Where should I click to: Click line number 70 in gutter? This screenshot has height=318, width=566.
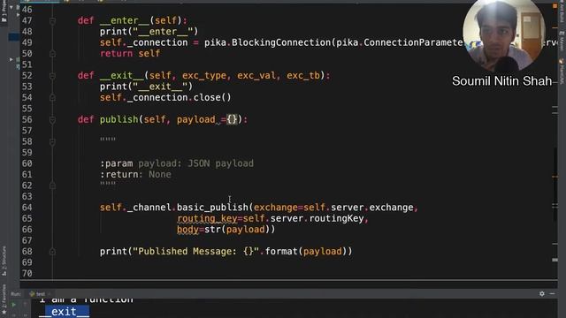tap(27, 274)
